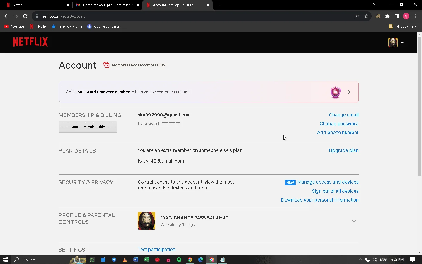Open the YouTube bookmark
This screenshot has height=264, width=422.
(x=14, y=26)
